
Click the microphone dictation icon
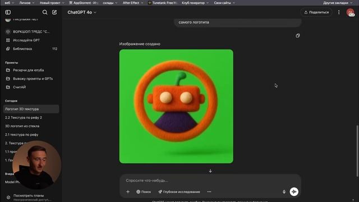284,192
